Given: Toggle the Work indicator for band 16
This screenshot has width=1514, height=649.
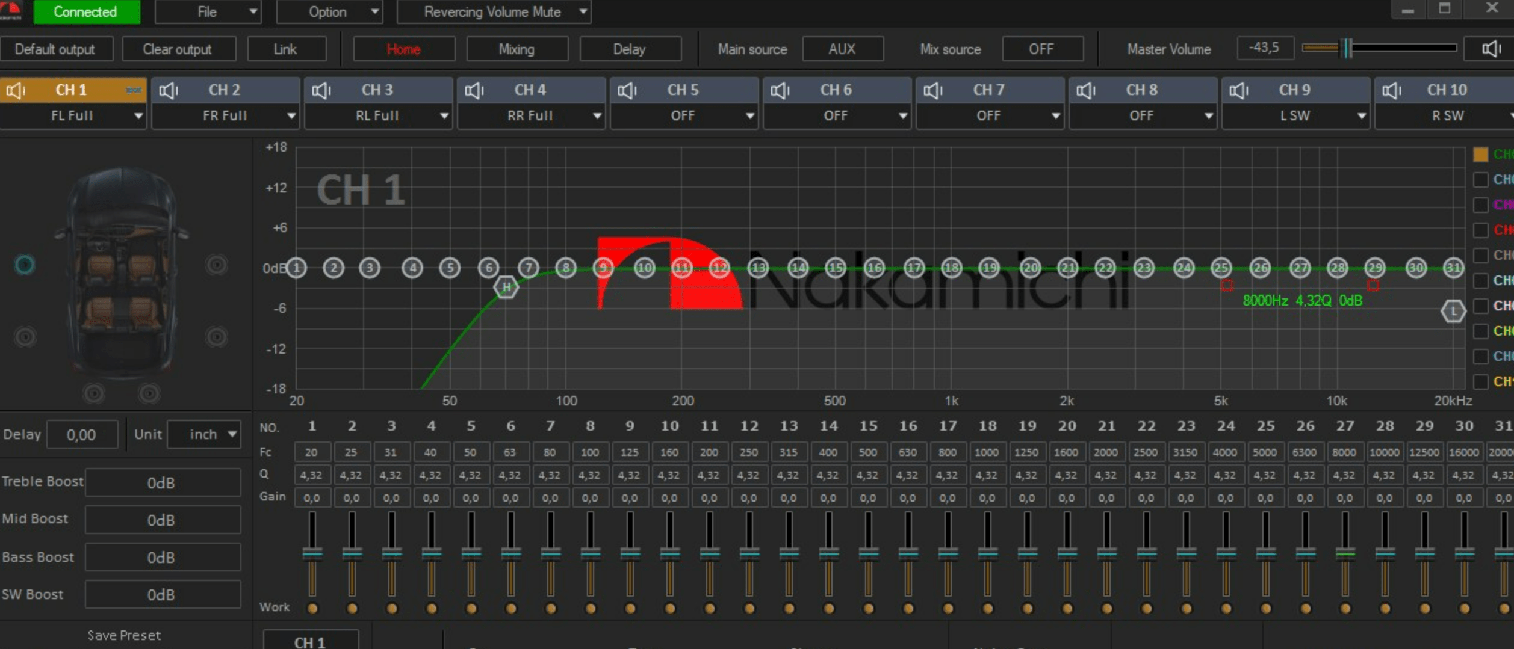Looking at the screenshot, I should [x=908, y=608].
